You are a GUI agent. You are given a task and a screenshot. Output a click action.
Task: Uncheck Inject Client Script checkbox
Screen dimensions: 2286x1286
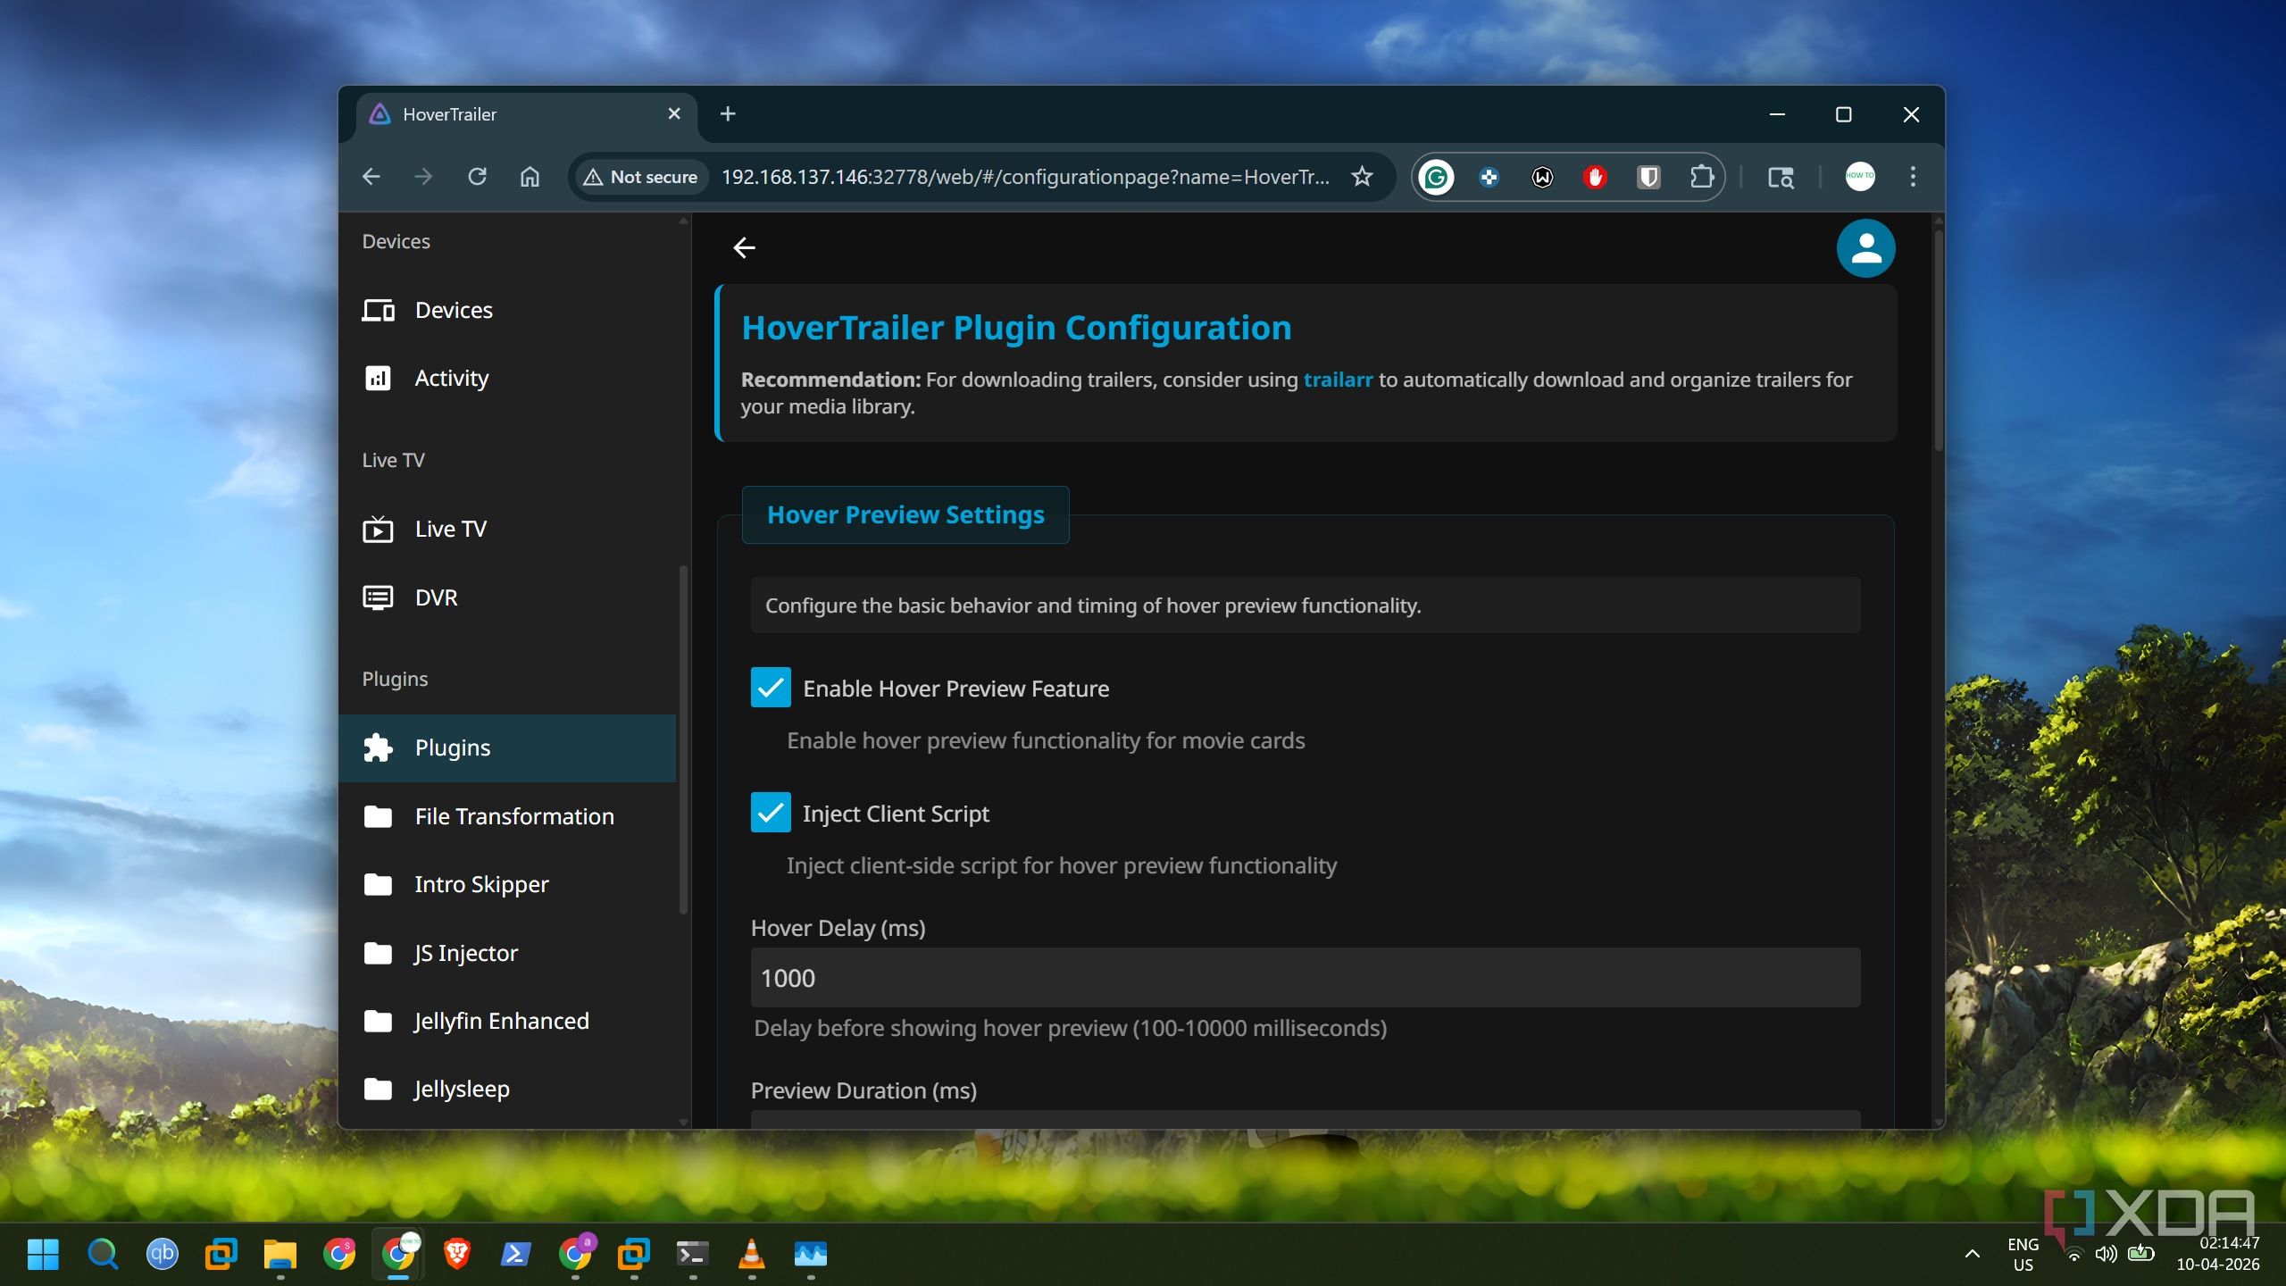(771, 813)
